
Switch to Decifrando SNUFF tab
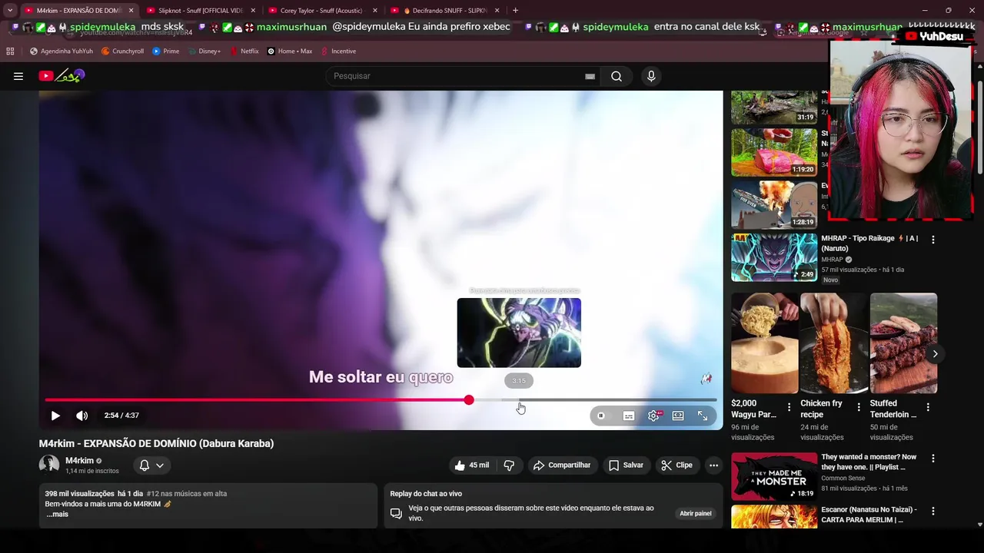point(445,11)
